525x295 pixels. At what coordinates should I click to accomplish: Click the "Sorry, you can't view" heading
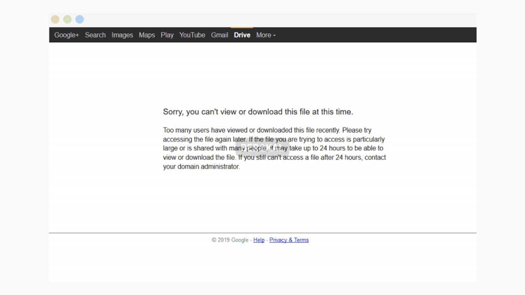258,112
